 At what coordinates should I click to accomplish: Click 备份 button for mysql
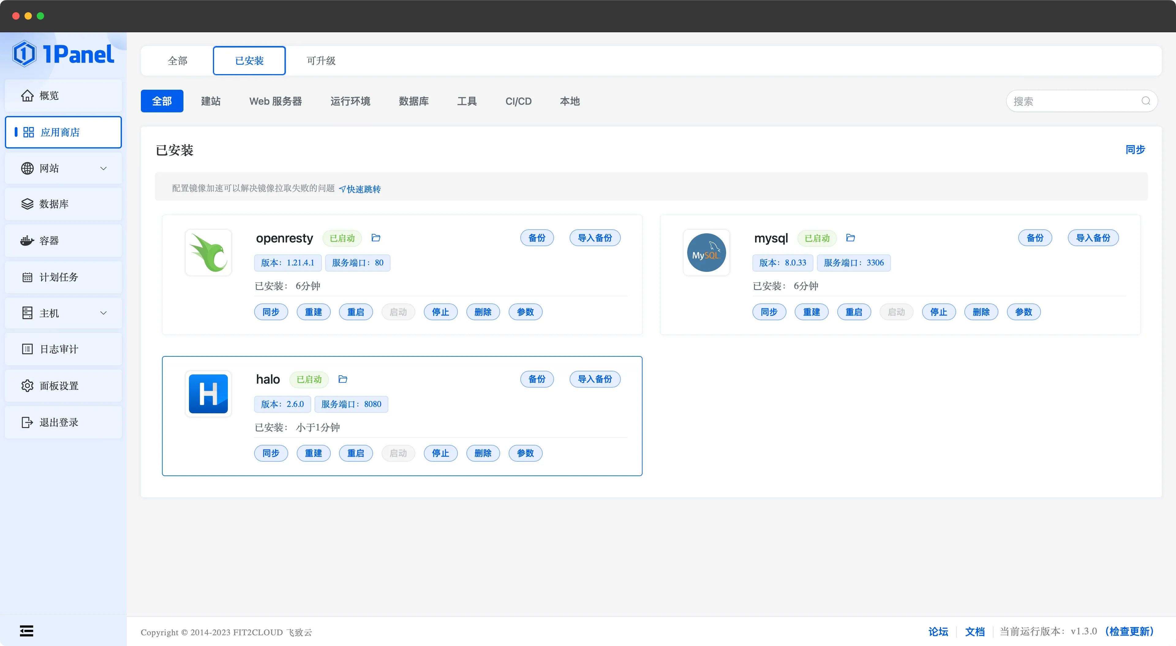(1035, 238)
